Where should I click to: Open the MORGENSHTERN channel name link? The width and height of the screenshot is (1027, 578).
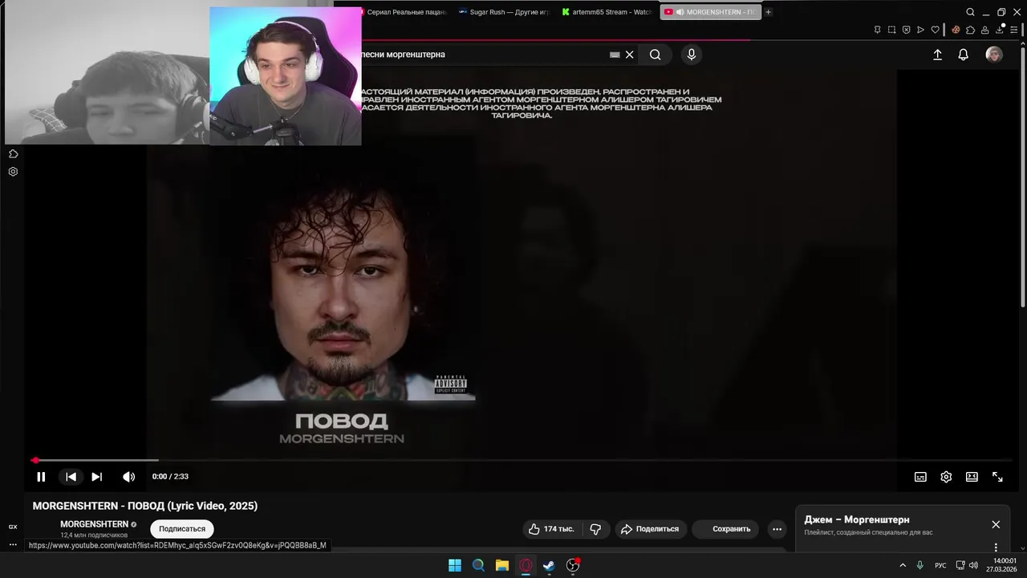point(94,524)
